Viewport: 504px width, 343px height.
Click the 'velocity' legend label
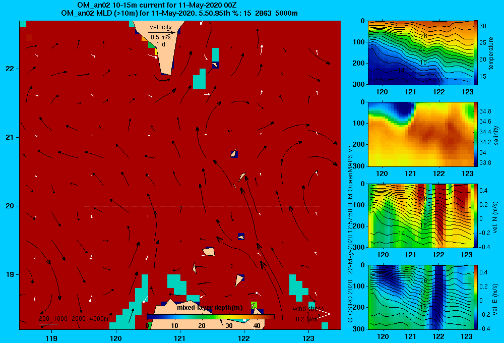pyautogui.click(x=161, y=27)
